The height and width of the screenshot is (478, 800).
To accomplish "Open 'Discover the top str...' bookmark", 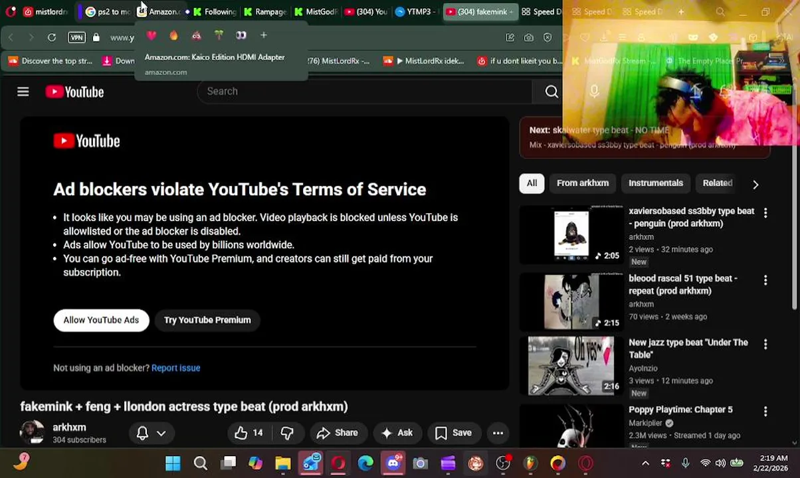I will coord(50,61).
